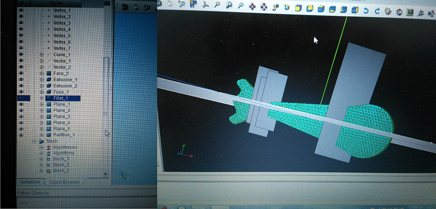Activate the Global Panning tool icon
This screenshot has width=436, height=209.
(264, 6)
